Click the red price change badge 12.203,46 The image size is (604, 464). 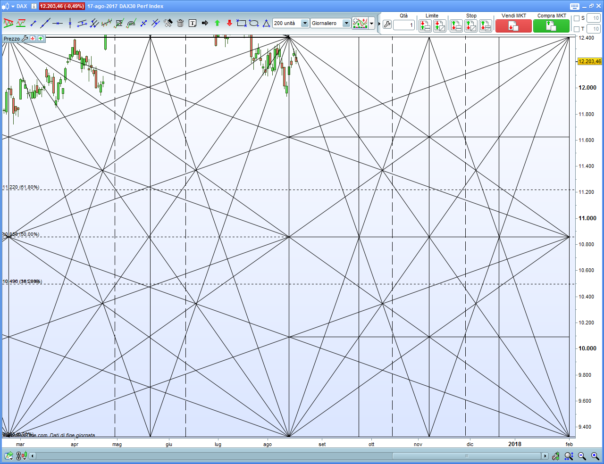[x=62, y=6]
